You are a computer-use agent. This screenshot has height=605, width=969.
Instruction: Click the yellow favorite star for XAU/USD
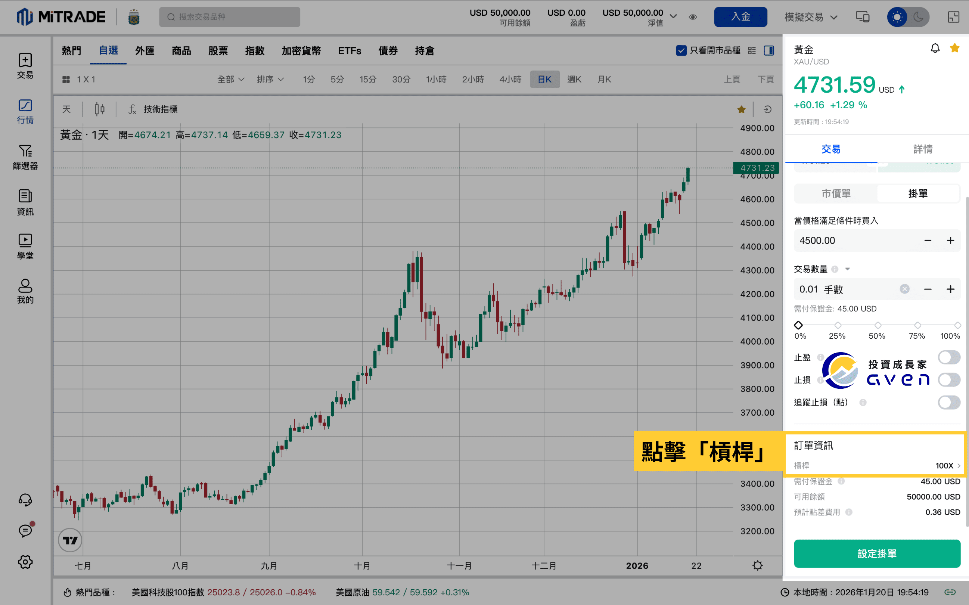pyautogui.click(x=955, y=48)
